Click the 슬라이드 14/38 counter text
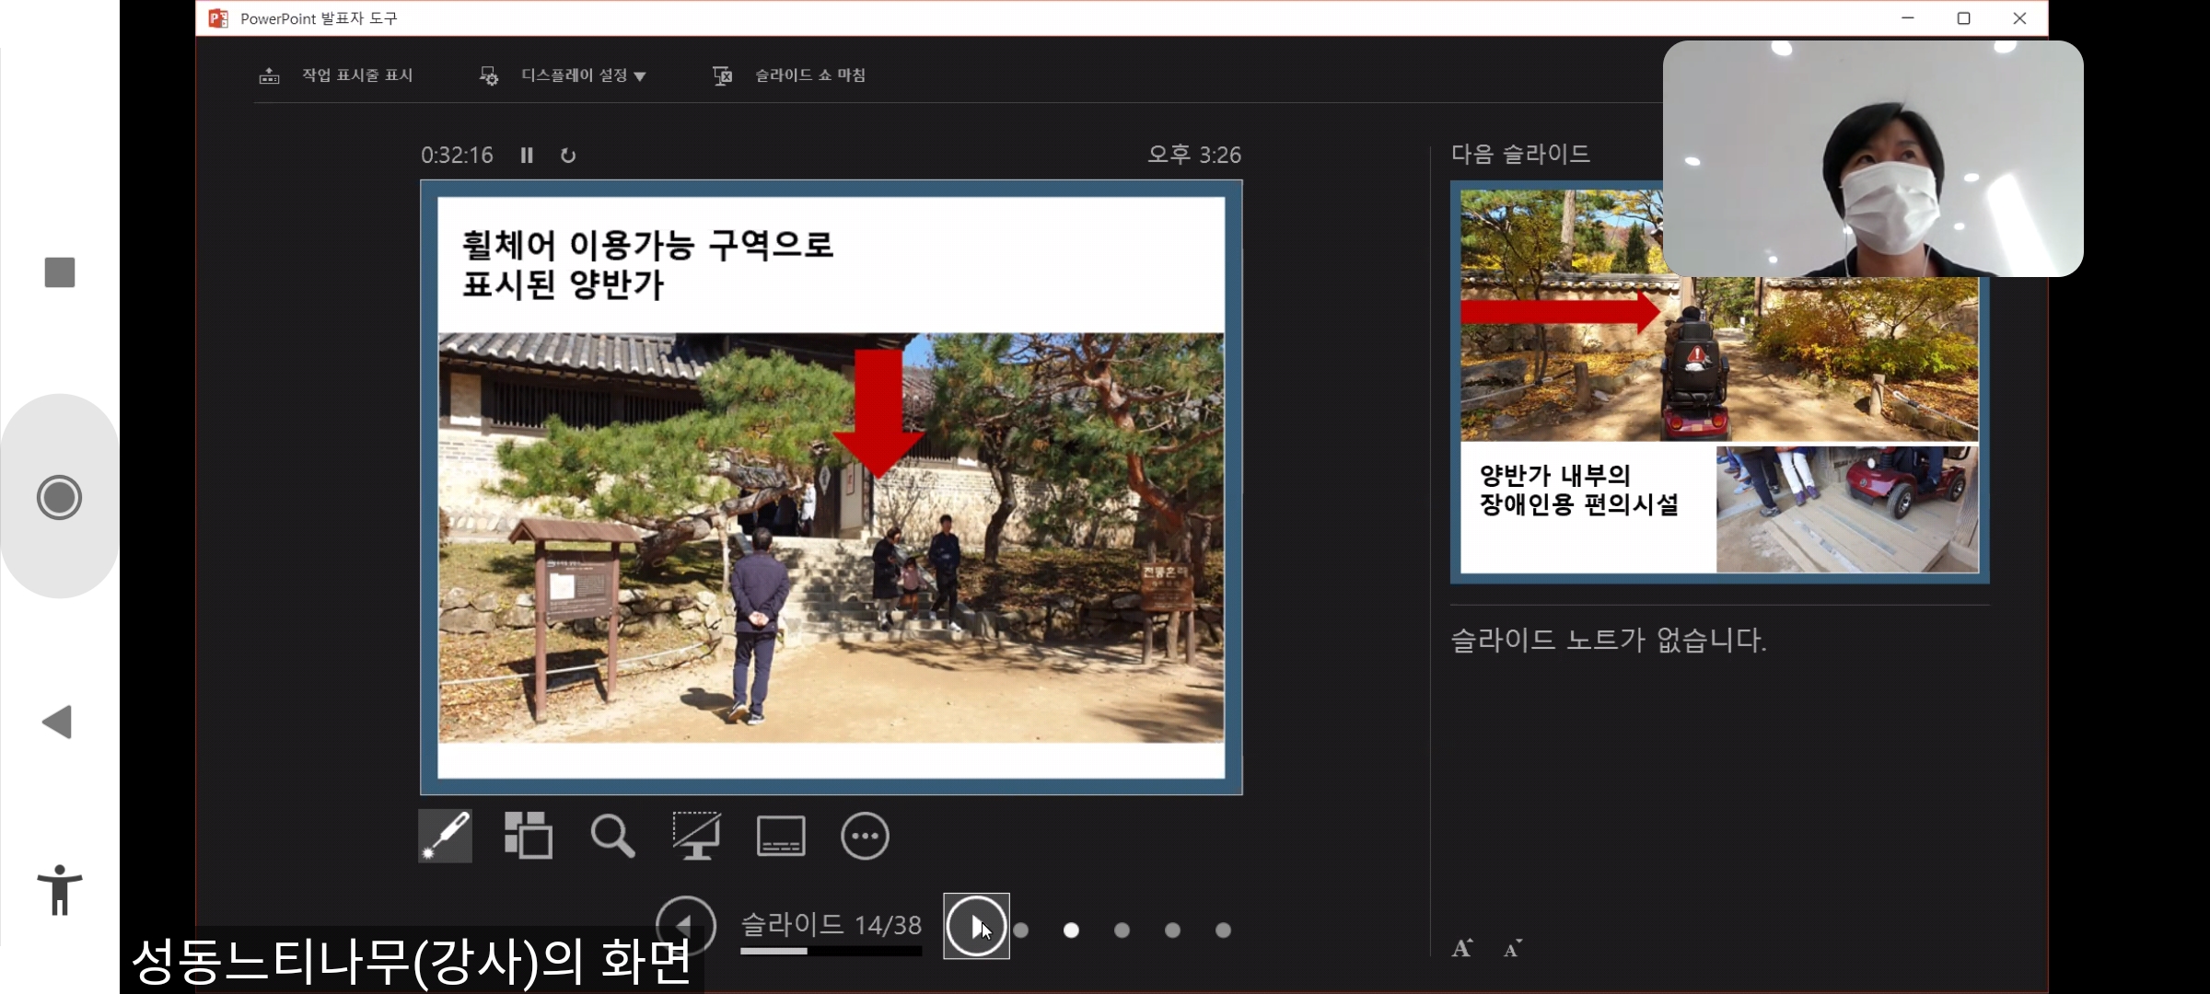 click(831, 924)
